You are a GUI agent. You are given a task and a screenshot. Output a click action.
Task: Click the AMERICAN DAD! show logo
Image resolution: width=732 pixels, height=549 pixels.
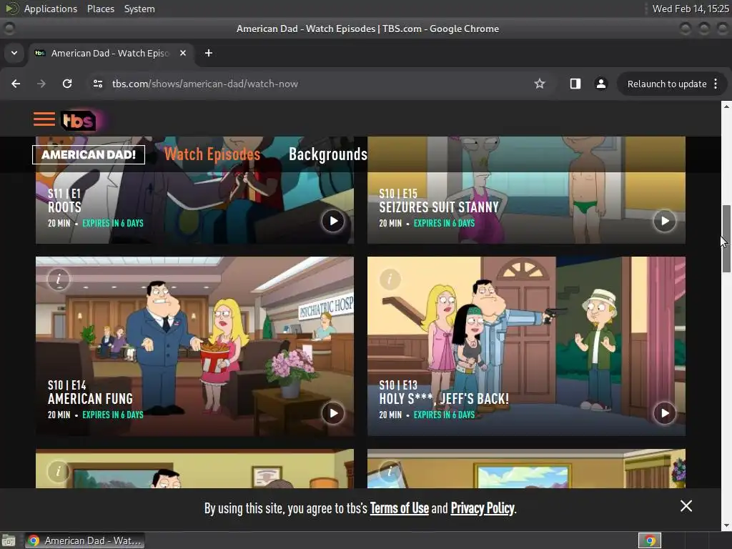coord(89,154)
